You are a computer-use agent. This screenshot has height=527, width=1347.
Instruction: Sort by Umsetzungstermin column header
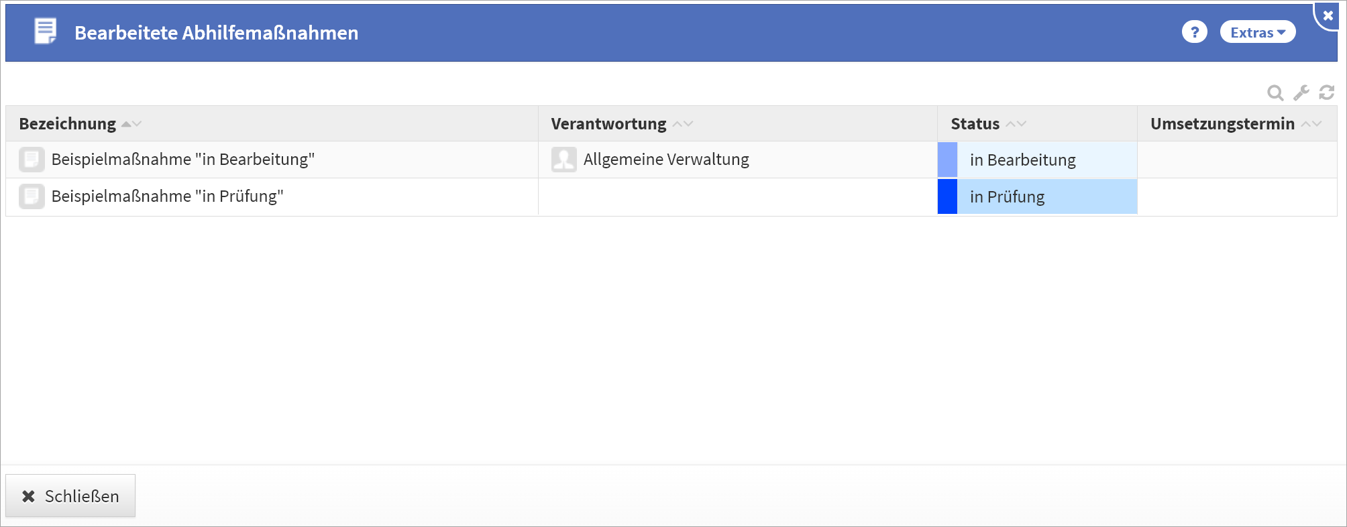(1222, 124)
